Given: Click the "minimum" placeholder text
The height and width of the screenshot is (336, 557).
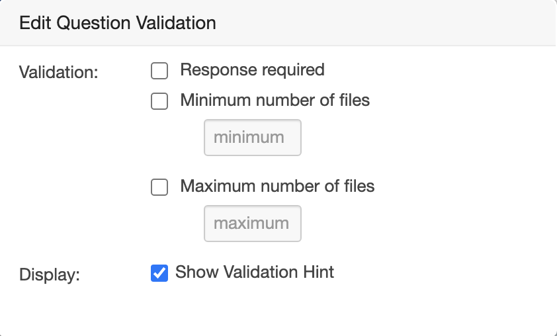Looking at the screenshot, I should coord(249,138).
